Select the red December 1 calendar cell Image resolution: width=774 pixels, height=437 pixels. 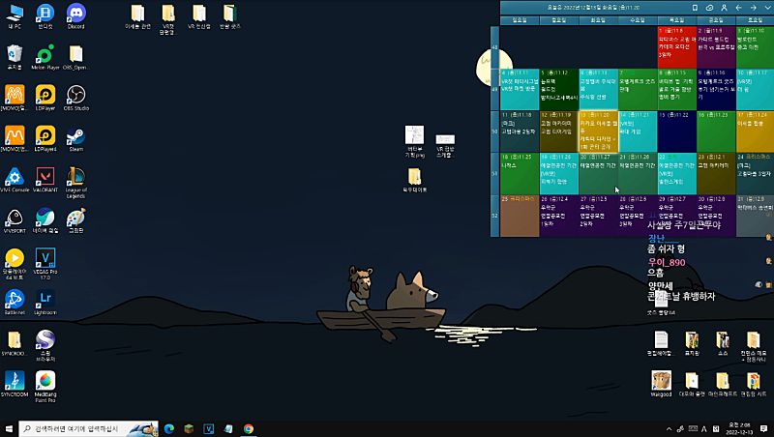pyautogui.click(x=675, y=45)
